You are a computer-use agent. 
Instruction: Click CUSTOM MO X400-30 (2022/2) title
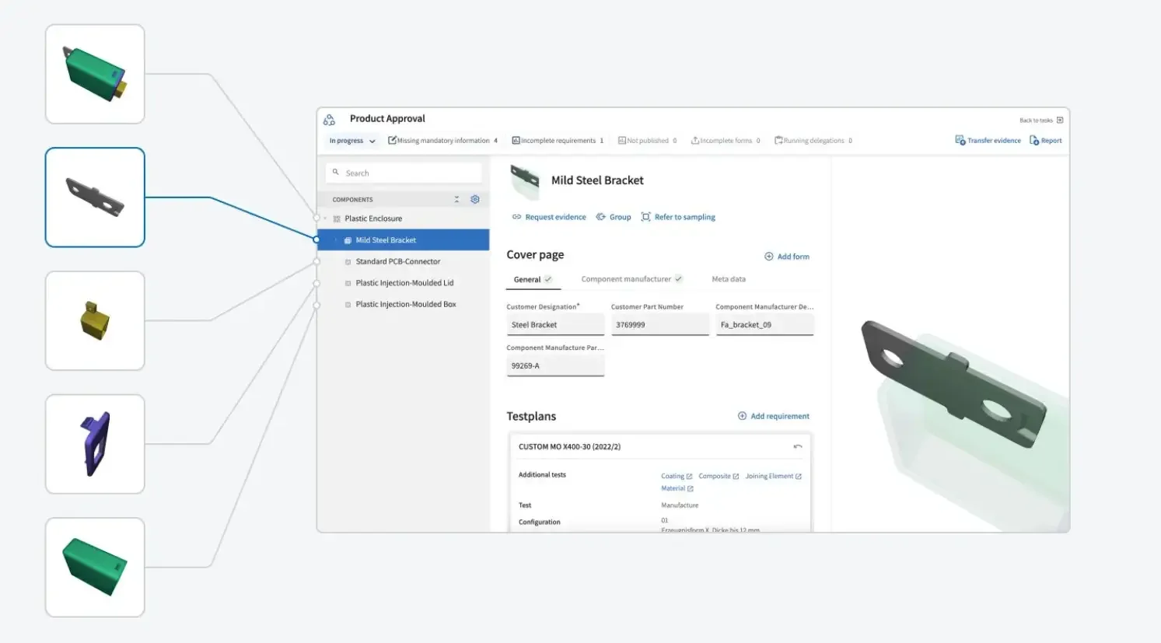click(569, 447)
